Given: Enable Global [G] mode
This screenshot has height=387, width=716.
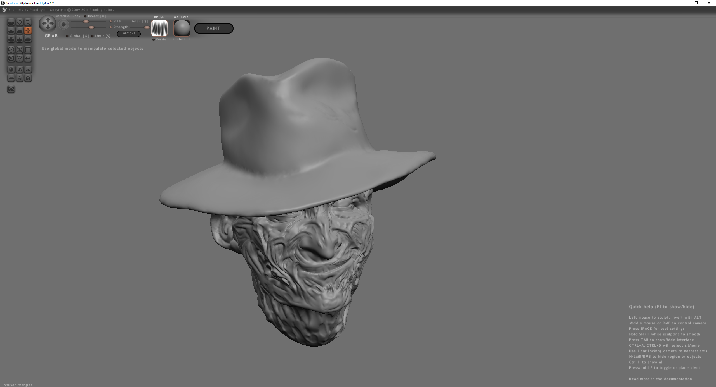Looking at the screenshot, I should point(77,36).
